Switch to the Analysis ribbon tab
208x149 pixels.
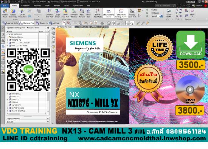click(37, 6)
